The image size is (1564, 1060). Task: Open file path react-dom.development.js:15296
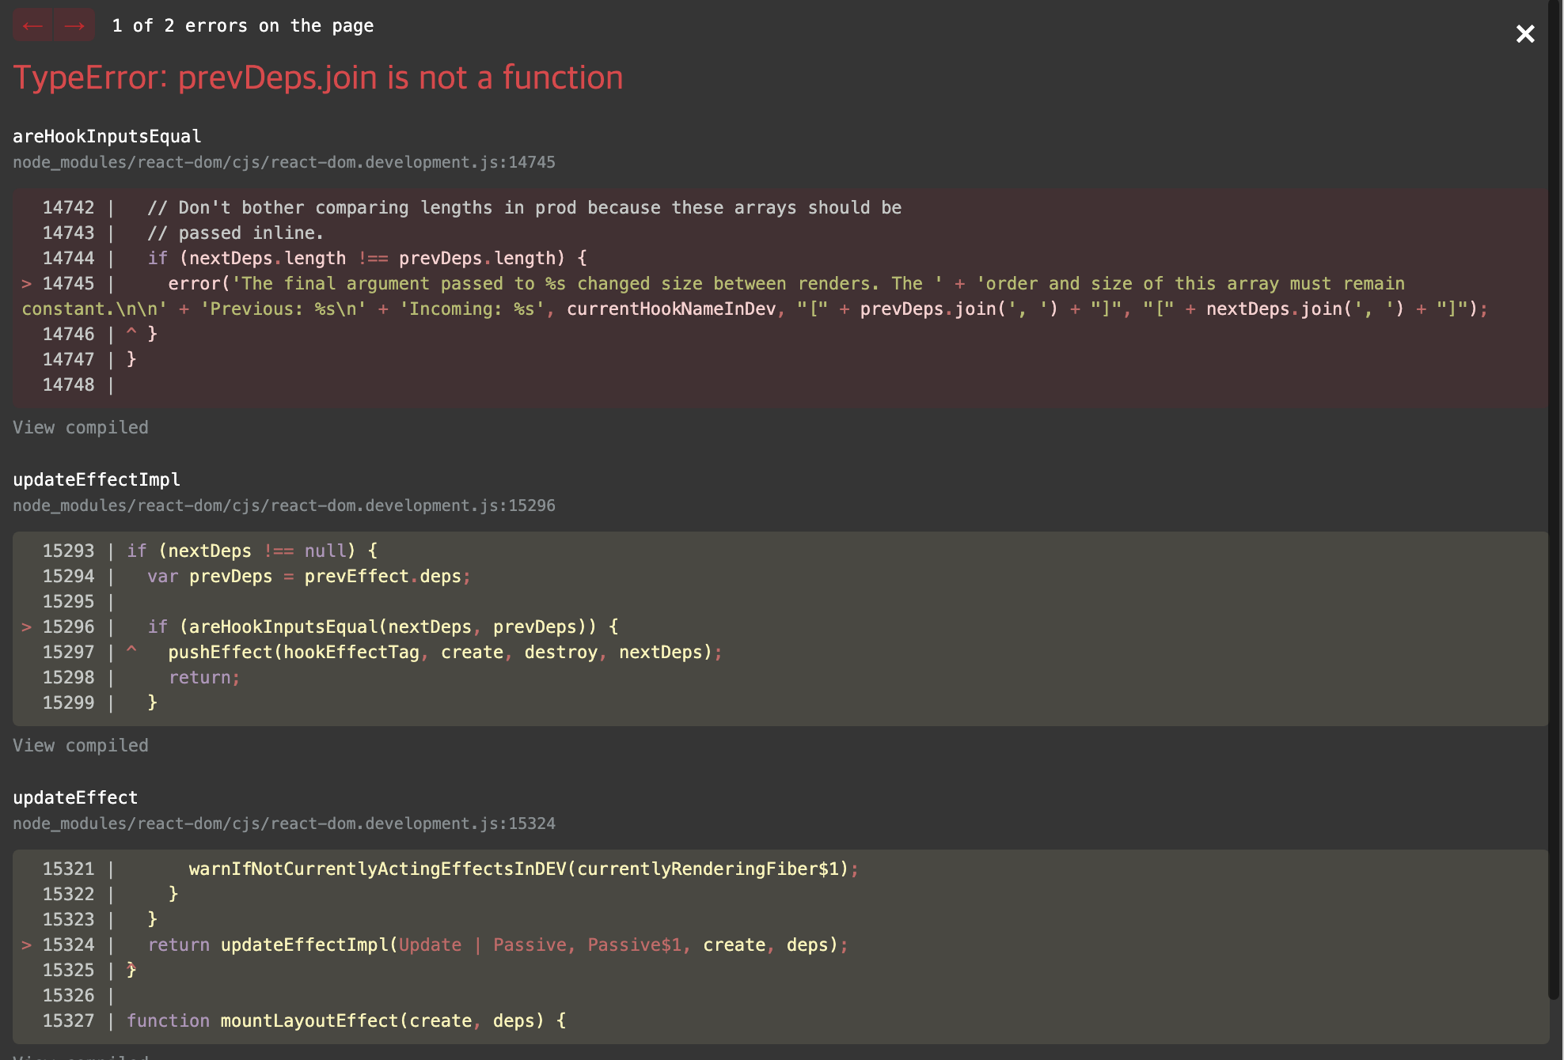(x=283, y=505)
